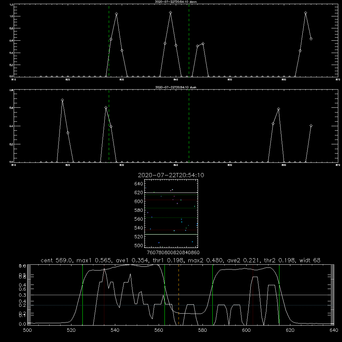342x342 pixels.
Task: Click the scatter plot y-axis label '600'
Action: coord(139,201)
